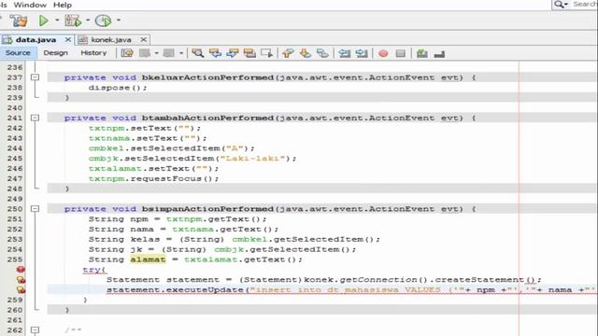Click the String npm = txtnpm.getText() line

(x=178, y=219)
